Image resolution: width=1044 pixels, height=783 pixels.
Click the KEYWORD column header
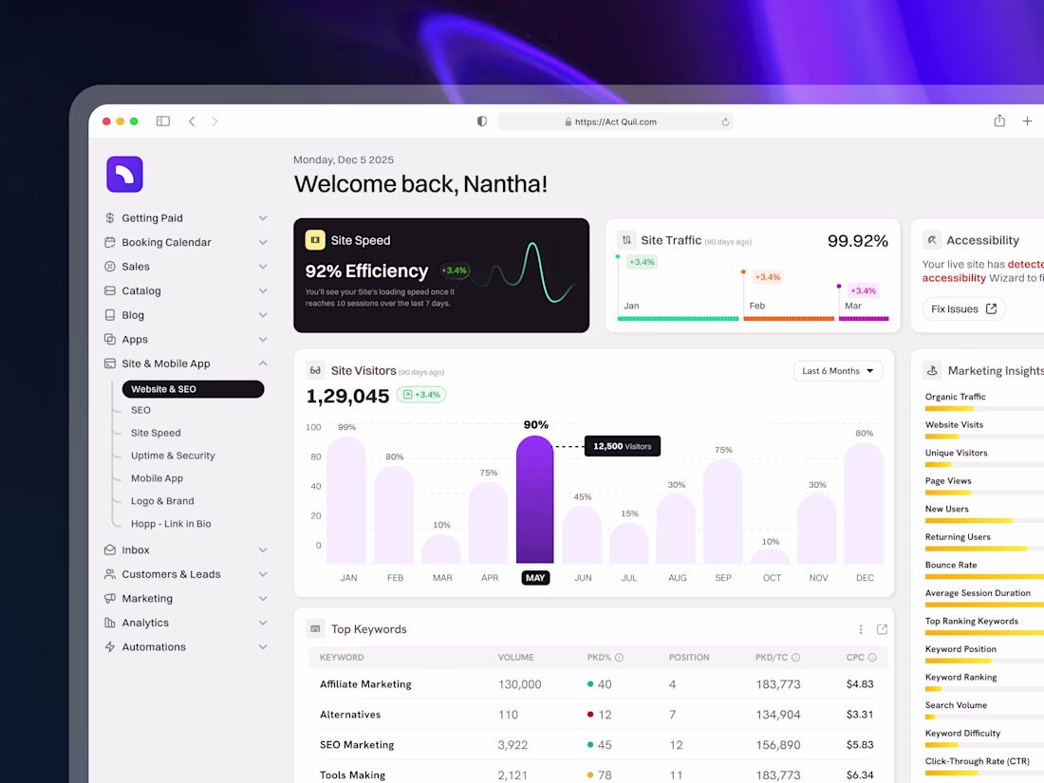coord(342,657)
